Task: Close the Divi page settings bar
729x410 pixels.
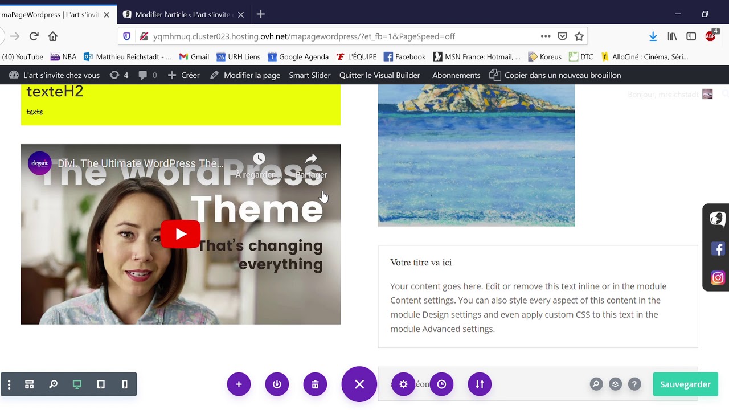Action: 359,384
